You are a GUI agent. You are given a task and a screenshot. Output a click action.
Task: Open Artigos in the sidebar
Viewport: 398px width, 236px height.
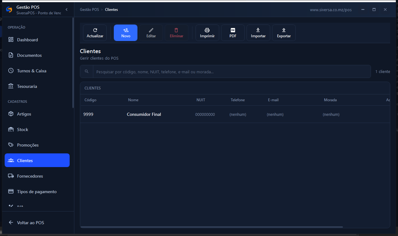point(37,114)
